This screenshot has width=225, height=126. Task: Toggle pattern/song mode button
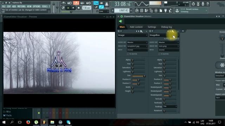coord(63,8)
